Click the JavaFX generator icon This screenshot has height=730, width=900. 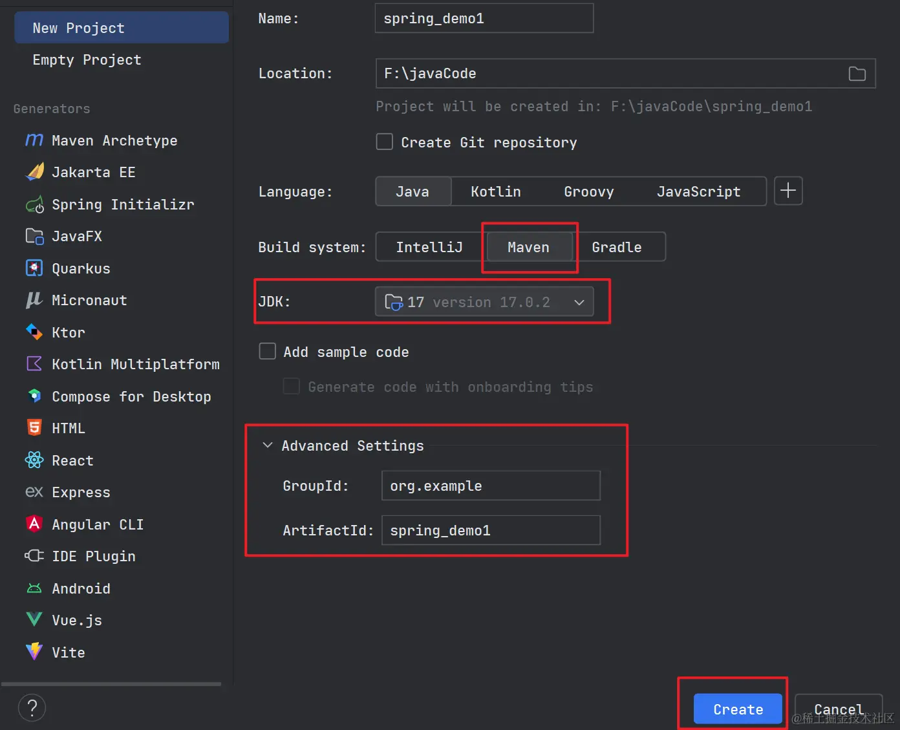(x=34, y=236)
